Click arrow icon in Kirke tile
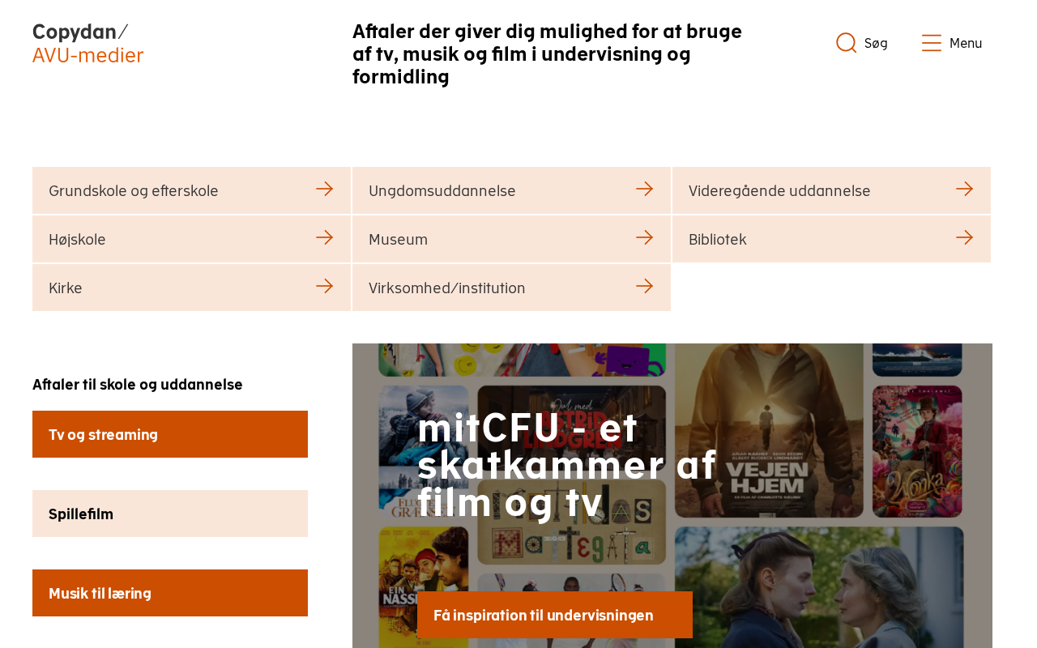The height and width of the screenshot is (648, 1037). pyautogui.click(x=324, y=286)
